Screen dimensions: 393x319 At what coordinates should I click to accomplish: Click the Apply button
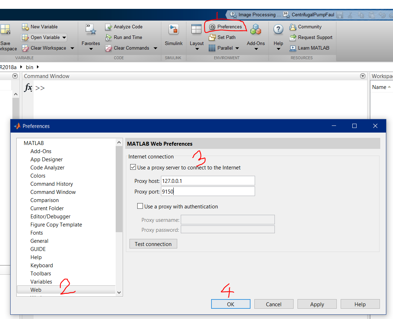[x=317, y=304]
